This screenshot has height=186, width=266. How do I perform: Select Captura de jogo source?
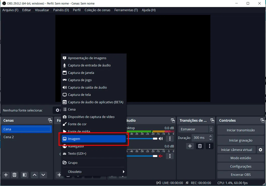pos(94,80)
